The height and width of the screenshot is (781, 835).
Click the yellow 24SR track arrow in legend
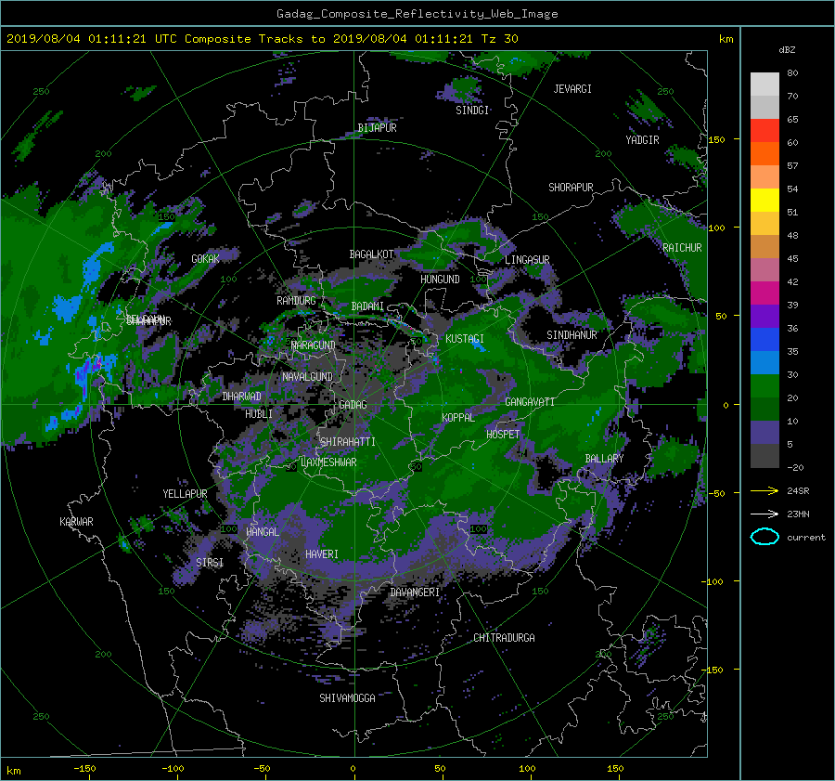pos(764,490)
